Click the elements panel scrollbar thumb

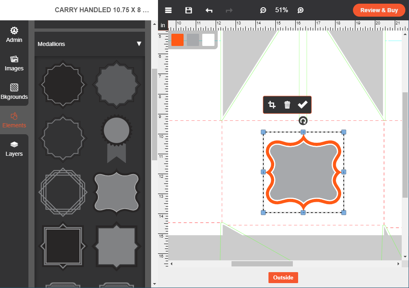tap(154, 114)
